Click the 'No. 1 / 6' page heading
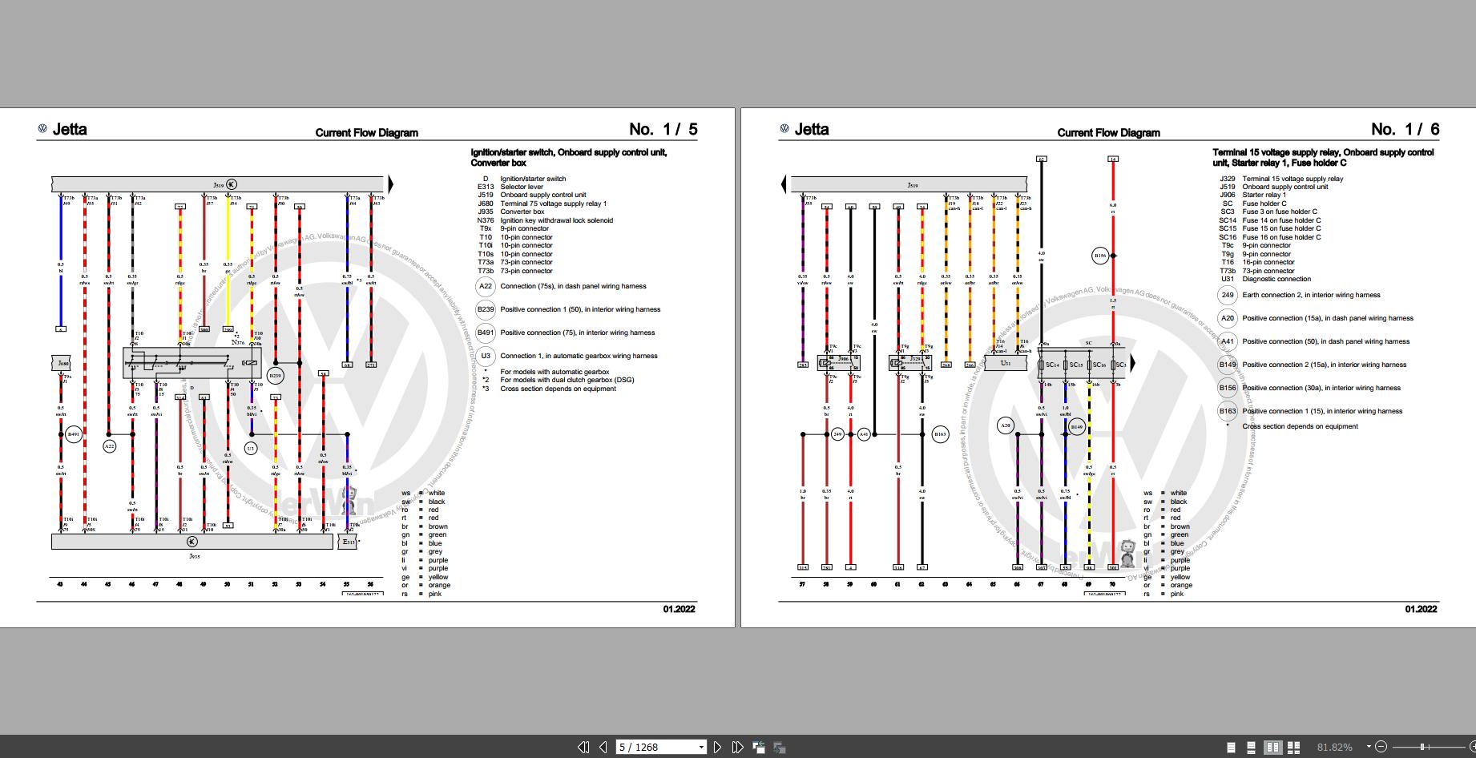Viewport: 1476px width, 758px height. [1405, 129]
